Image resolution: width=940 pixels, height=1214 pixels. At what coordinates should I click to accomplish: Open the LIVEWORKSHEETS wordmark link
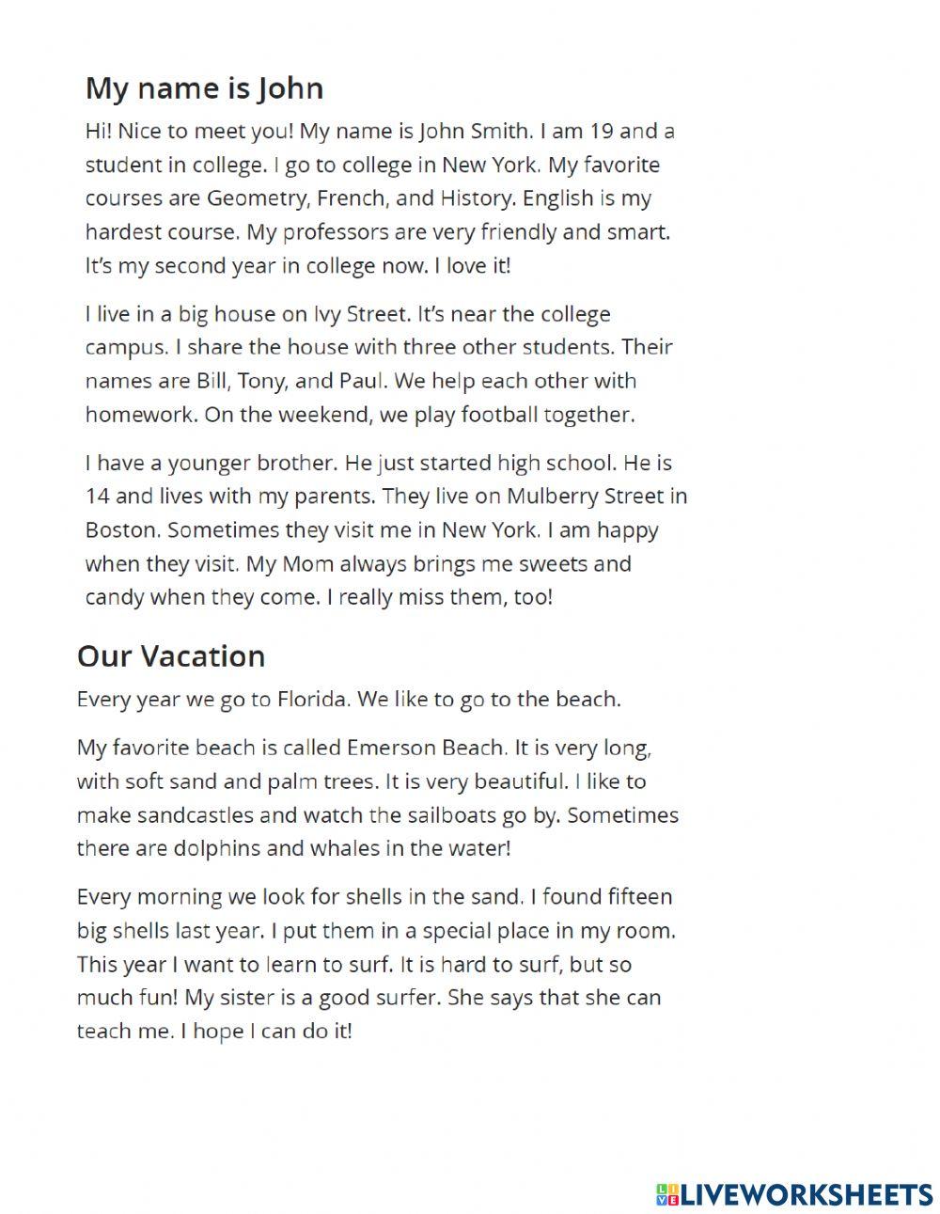(x=805, y=1194)
